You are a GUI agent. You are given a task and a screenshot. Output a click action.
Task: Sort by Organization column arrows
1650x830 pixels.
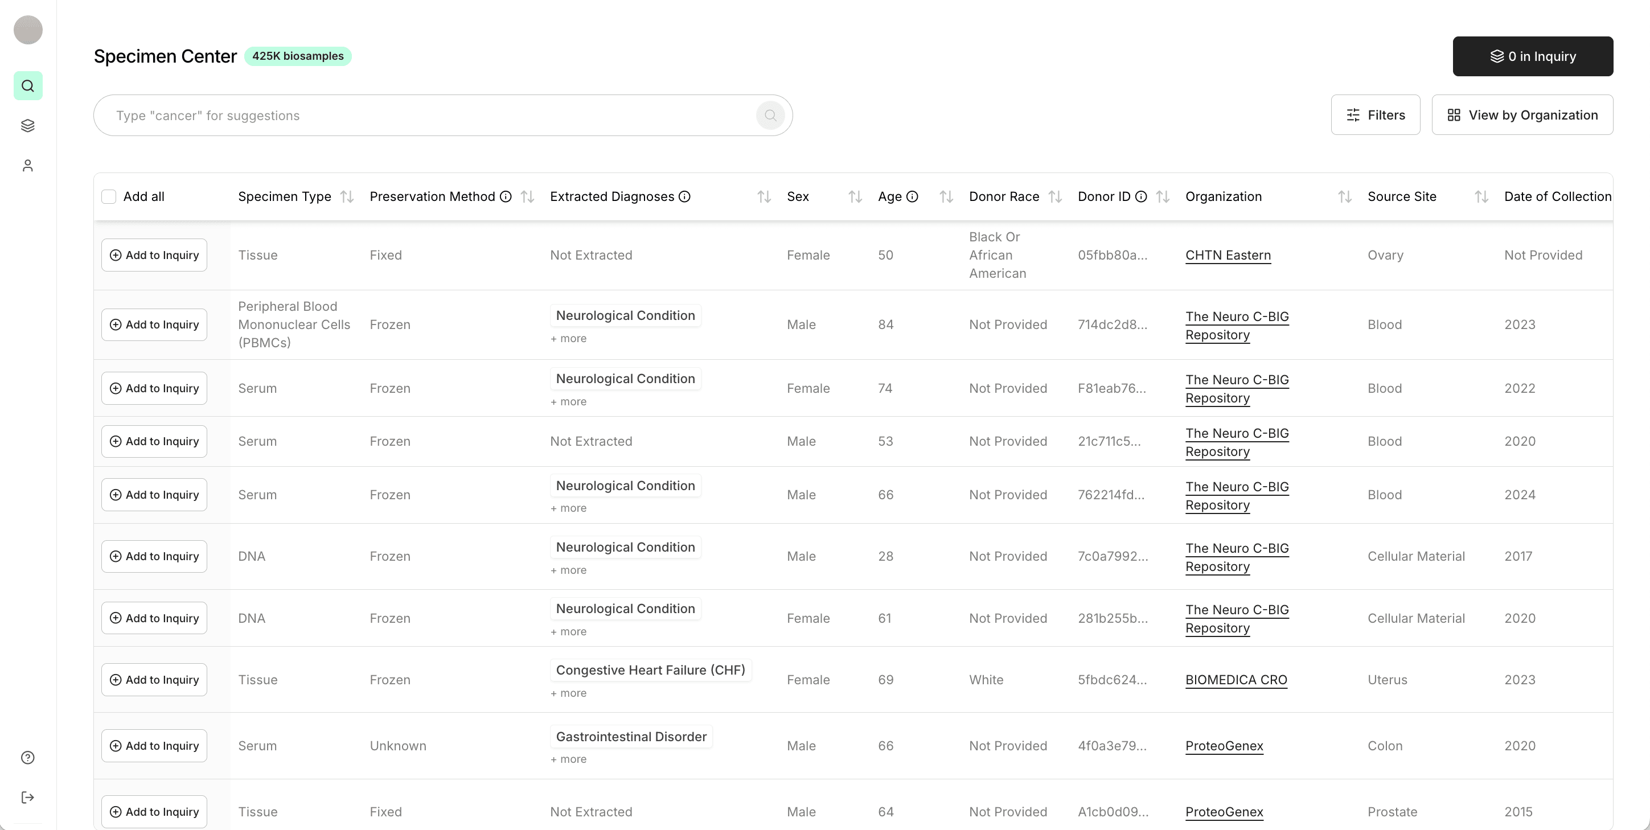click(1344, 196)
